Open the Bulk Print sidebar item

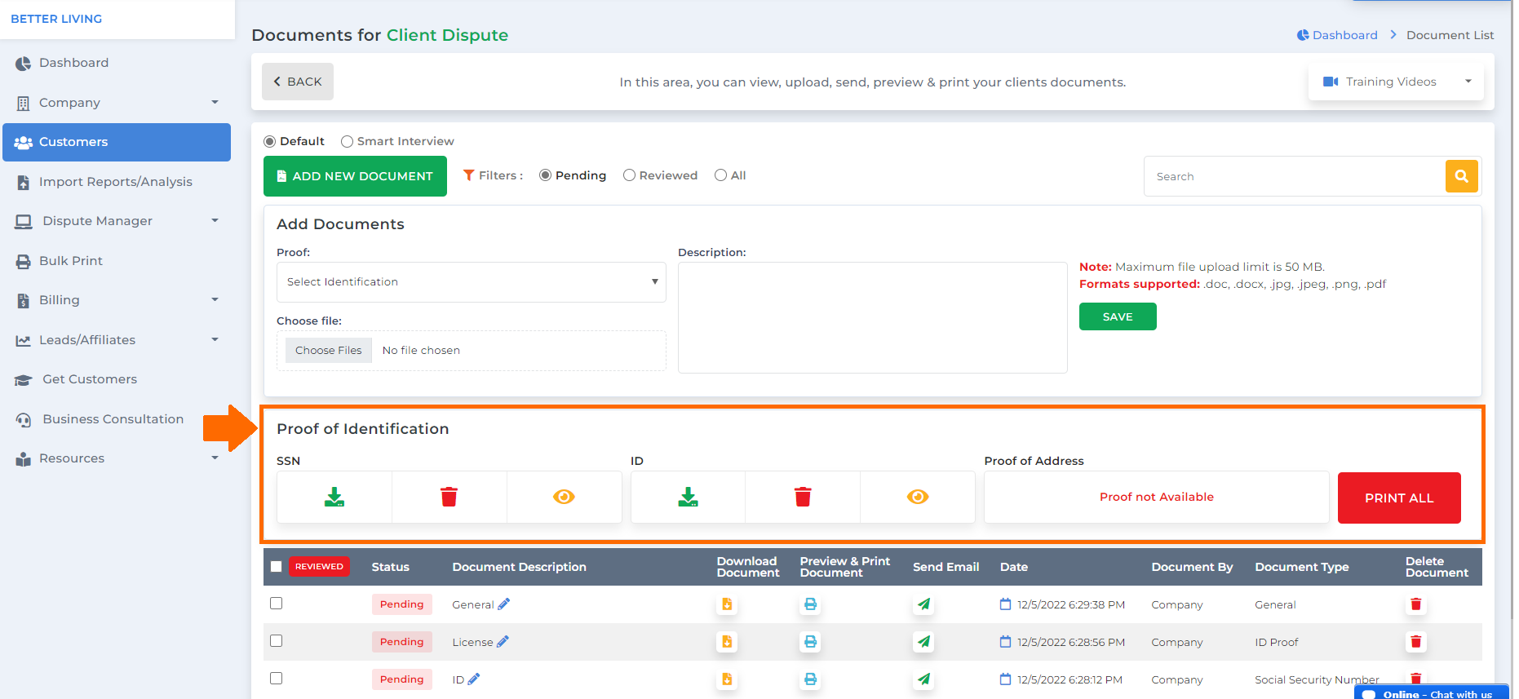pos(117,261)
